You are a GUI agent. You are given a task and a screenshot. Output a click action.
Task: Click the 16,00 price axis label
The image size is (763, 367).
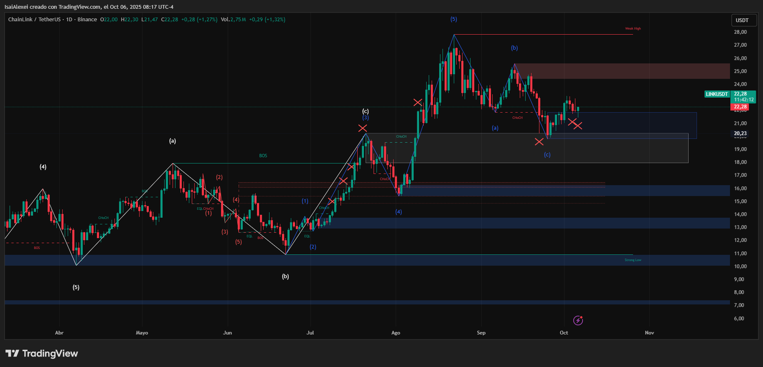tap(740, 189)
